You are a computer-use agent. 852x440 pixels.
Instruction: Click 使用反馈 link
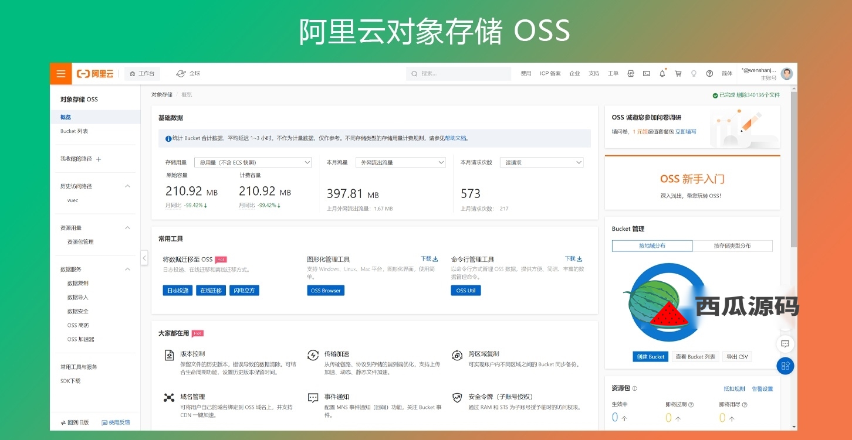116,422
